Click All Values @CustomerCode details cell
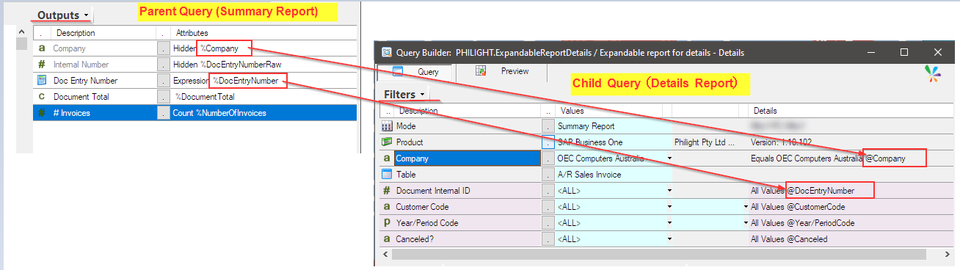Screen dimensions: 960x270 click(799, 207)
